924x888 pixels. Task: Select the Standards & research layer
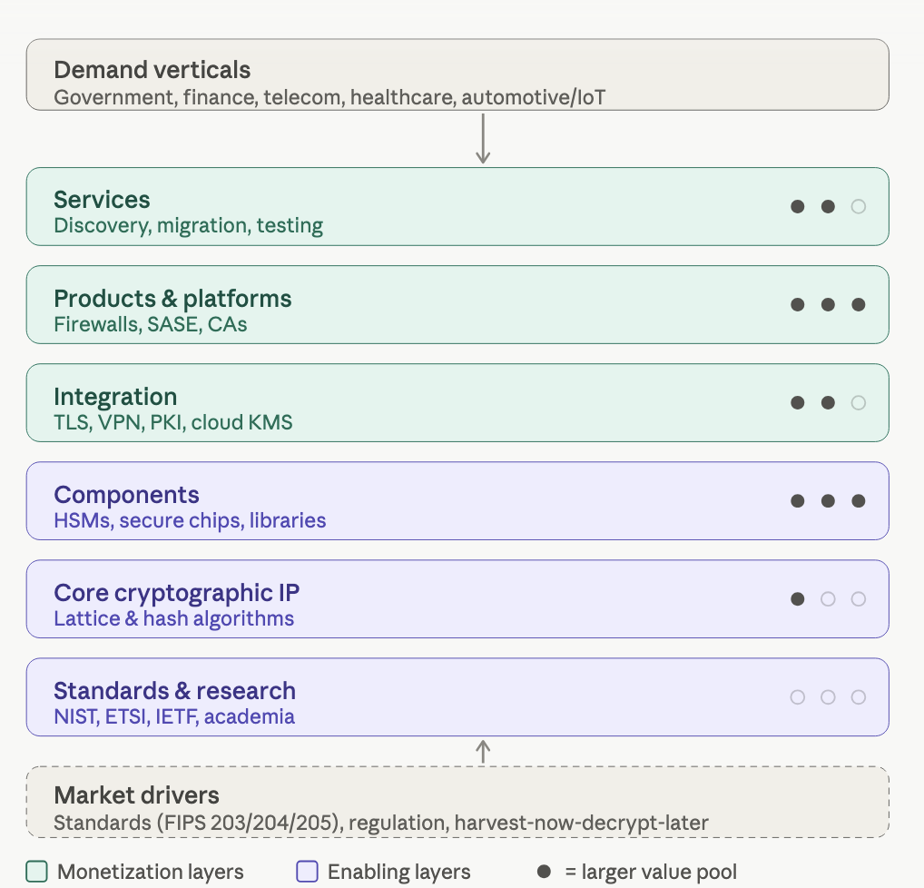tap(457, 697)
